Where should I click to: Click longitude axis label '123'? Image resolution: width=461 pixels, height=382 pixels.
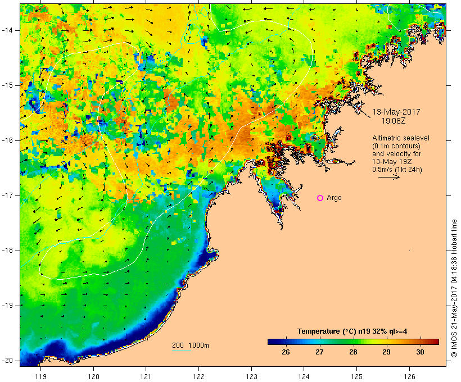coord(251,376)
